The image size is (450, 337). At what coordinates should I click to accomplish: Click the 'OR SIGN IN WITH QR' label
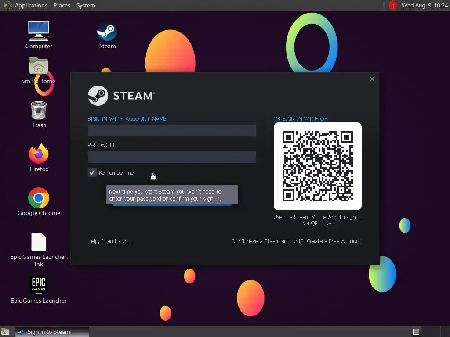[300, 118]
